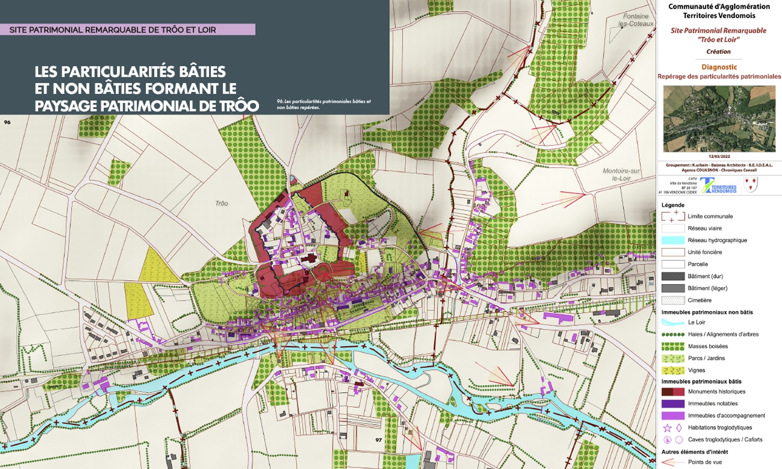Click the 'Limite communale' legend label
This screenshot has width=782, height=469.
point(710,216)
